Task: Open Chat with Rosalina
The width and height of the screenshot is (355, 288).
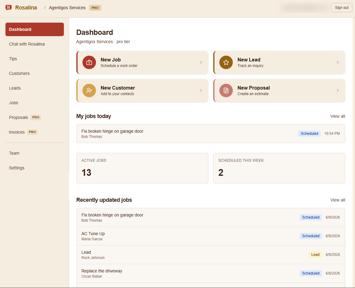Action: tap(35, 44)
